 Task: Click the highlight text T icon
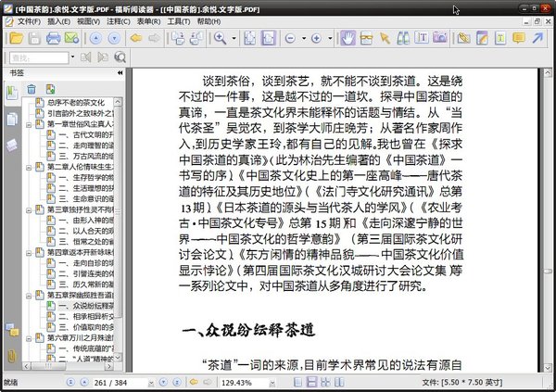[500, 38]
